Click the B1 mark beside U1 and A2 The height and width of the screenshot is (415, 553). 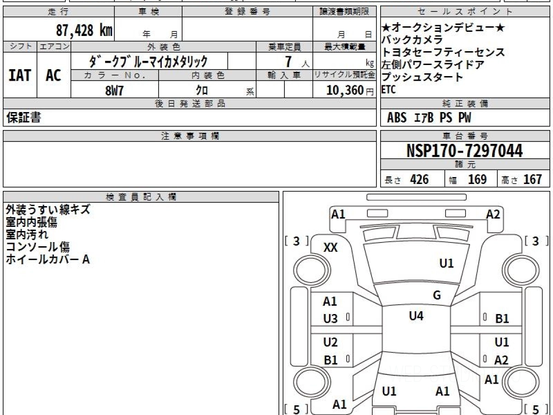pyautogui.click(x=502, y=319)
